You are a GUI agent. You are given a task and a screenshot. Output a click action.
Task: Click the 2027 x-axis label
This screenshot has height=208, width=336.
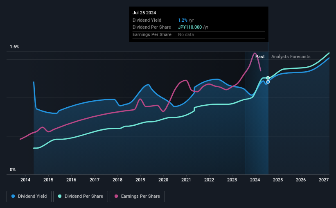point(324,180)
